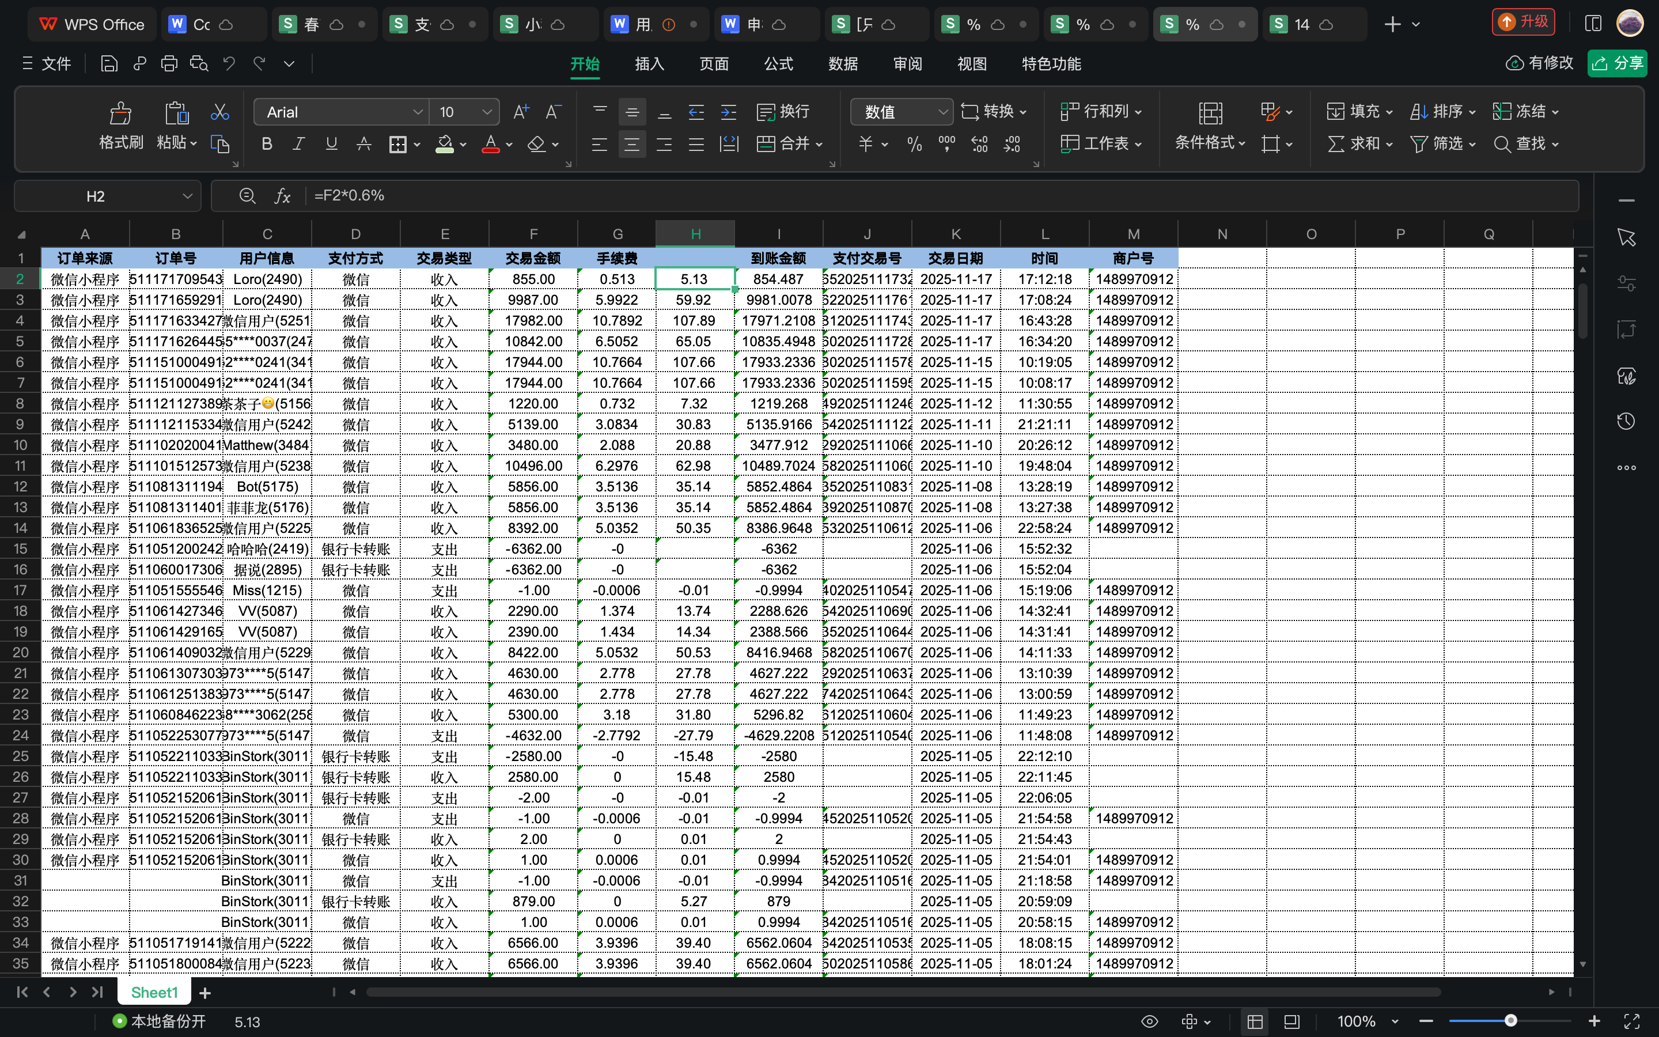Click the Undo arrow icon
The image size is (1659, 1037).
point(229,64)
